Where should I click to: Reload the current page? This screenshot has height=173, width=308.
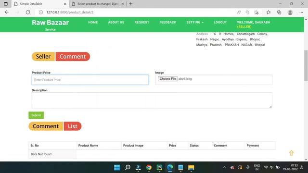coord(28,12)
